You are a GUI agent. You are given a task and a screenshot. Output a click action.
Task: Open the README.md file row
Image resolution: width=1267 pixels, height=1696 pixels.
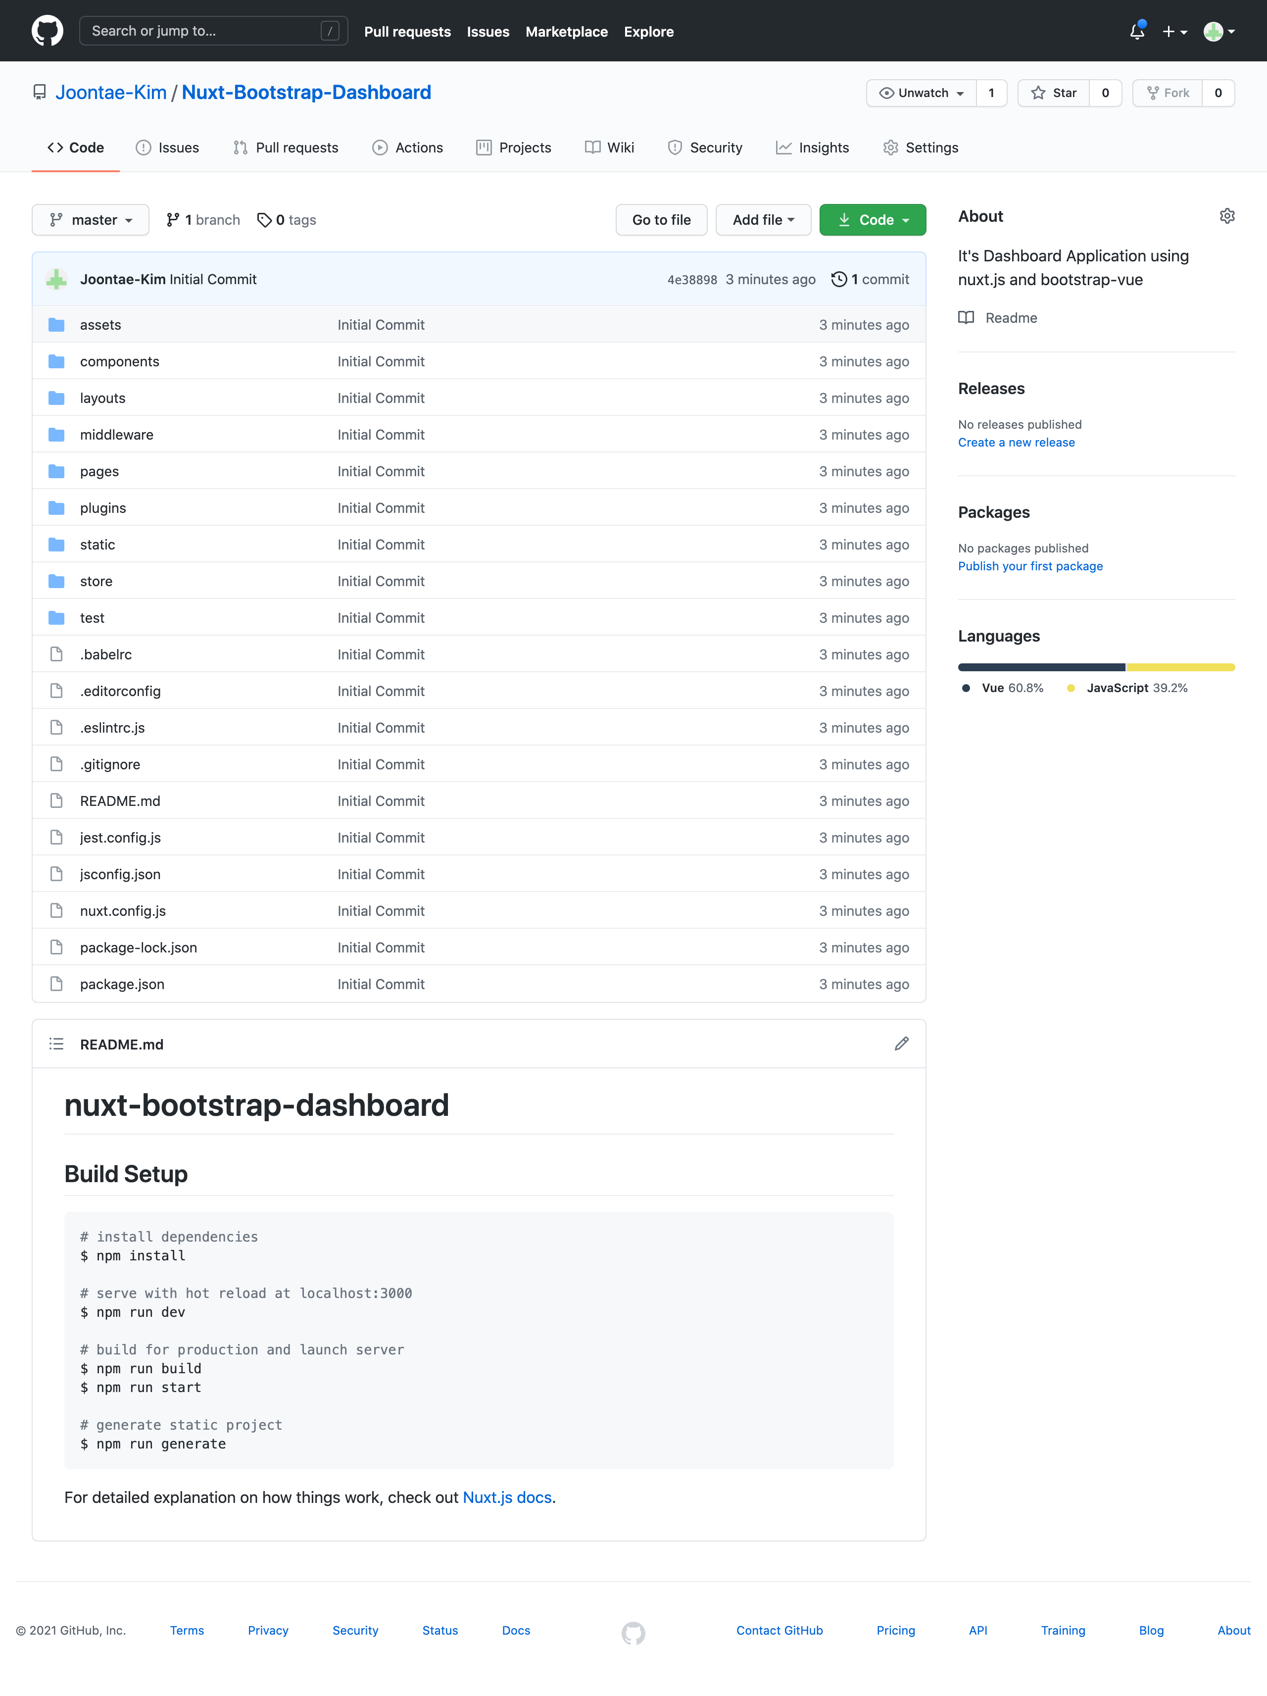click(x=479, y=800)
